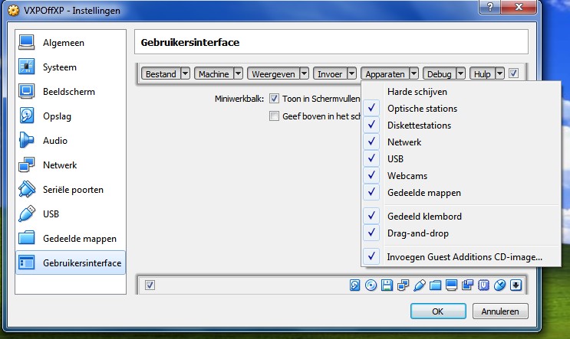Open the Algemeen settings page
The height and width of the screenshot is (339, 570).
tap(71, 43)
